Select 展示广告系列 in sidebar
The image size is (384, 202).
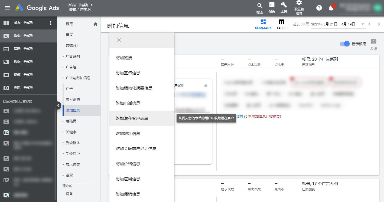[x=28, y=49]
